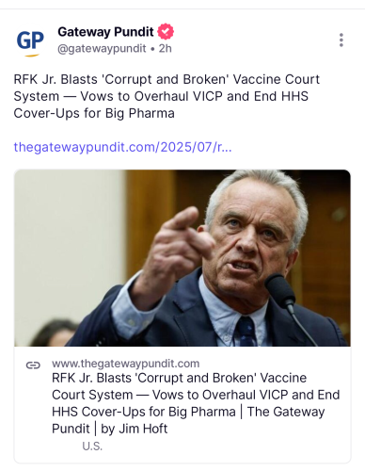Click the U.S. category label

[92, 447]
